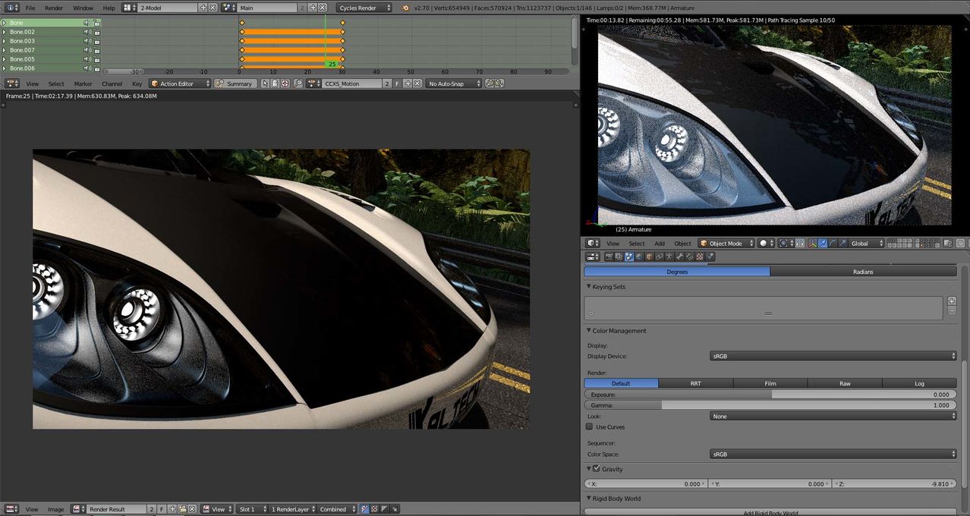970x516 pixels.
Task: Click the Blender logo in the info header
Action: click(x=405, y=8)
